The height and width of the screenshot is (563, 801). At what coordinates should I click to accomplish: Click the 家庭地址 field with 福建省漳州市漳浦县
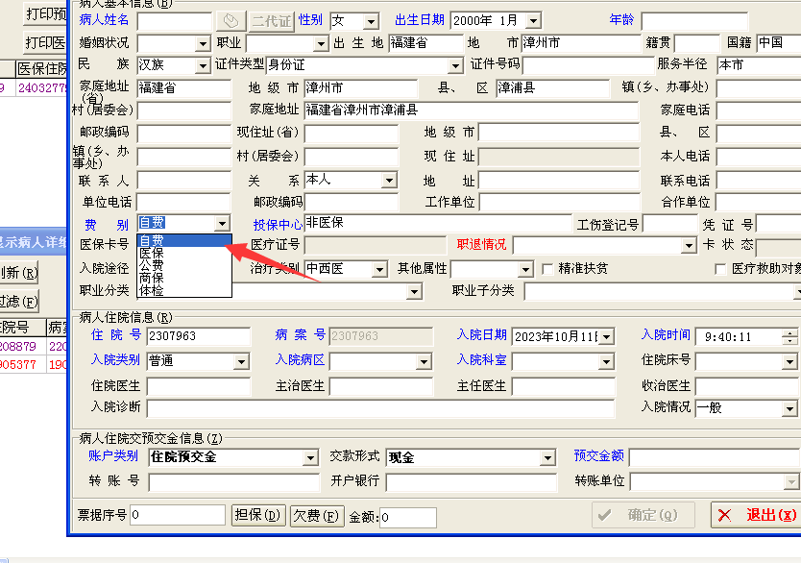(472, 110)
